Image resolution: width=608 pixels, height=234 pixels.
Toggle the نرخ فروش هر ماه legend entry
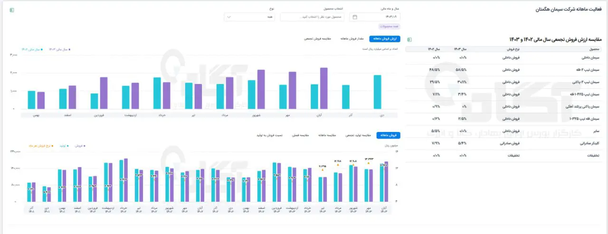(40, 146)
